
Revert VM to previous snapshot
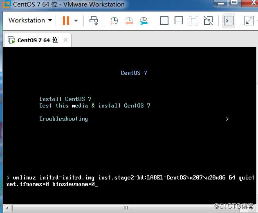click(129, 21)
